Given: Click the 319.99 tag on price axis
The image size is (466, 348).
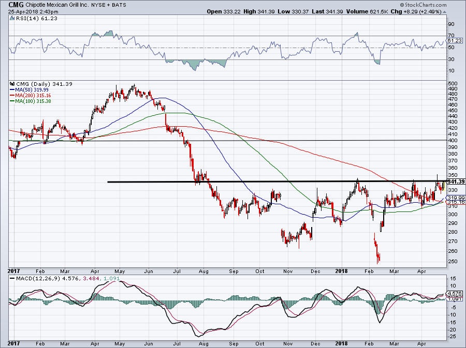Looking at the screenshot, I should (456, 198).
